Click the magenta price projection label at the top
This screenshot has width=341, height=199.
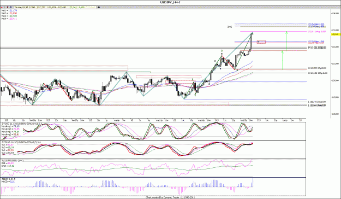point(316,32)
